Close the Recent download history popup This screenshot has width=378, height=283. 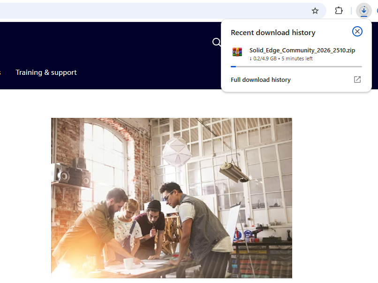(357, 31)
